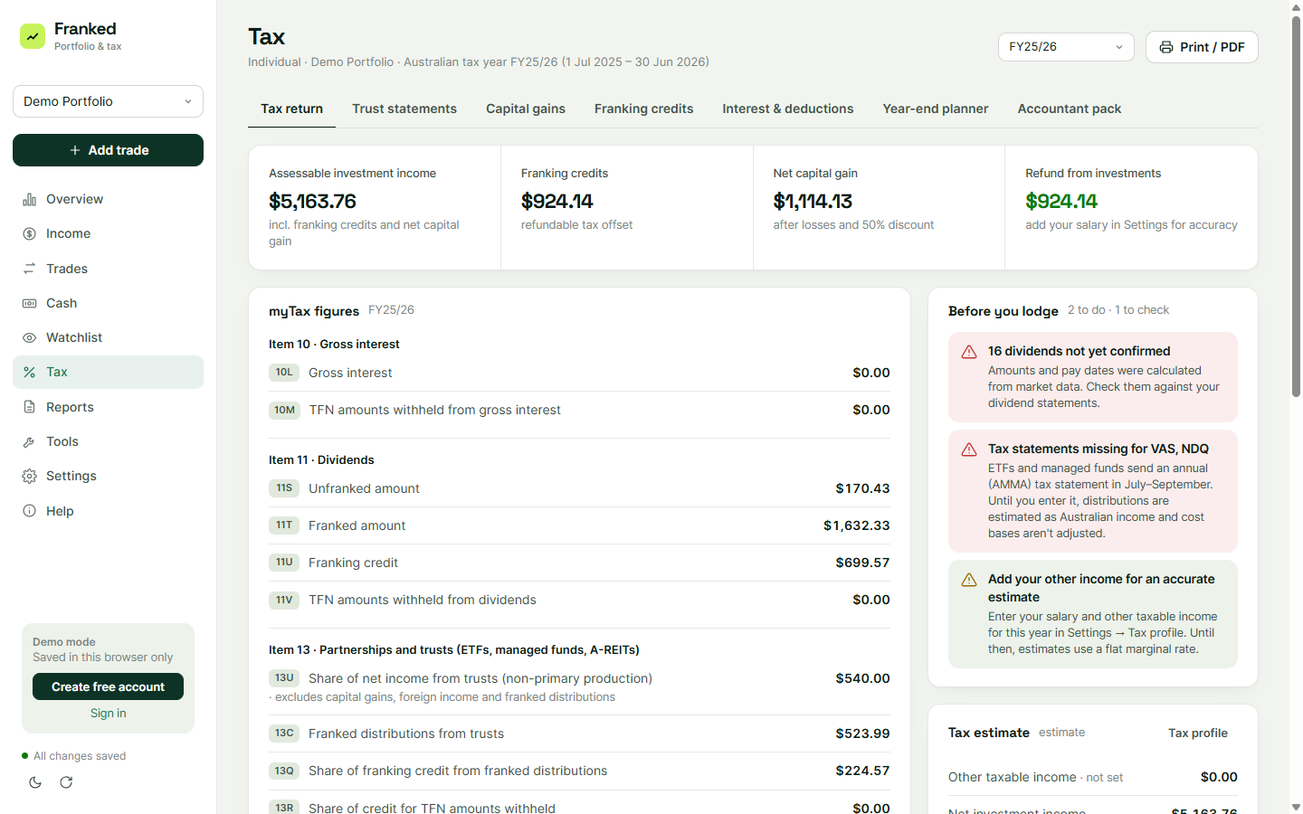Open the Franking credits tab
This screenshot has width=1303, height=814.
click(644, 109)
